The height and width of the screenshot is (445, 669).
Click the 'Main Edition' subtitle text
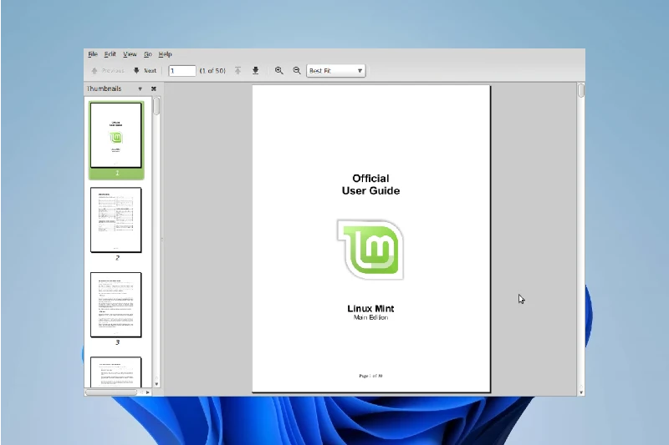pyautogui.click(x=370, y=317)
